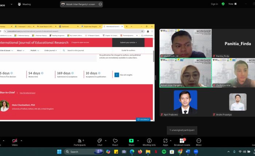Click the React heart icon
The image size is (255, 156).
(115, 141)
